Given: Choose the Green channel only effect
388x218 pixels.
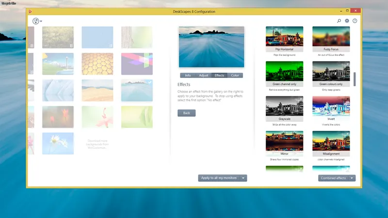Looking at the screenshot, I should tap(284, 71).
